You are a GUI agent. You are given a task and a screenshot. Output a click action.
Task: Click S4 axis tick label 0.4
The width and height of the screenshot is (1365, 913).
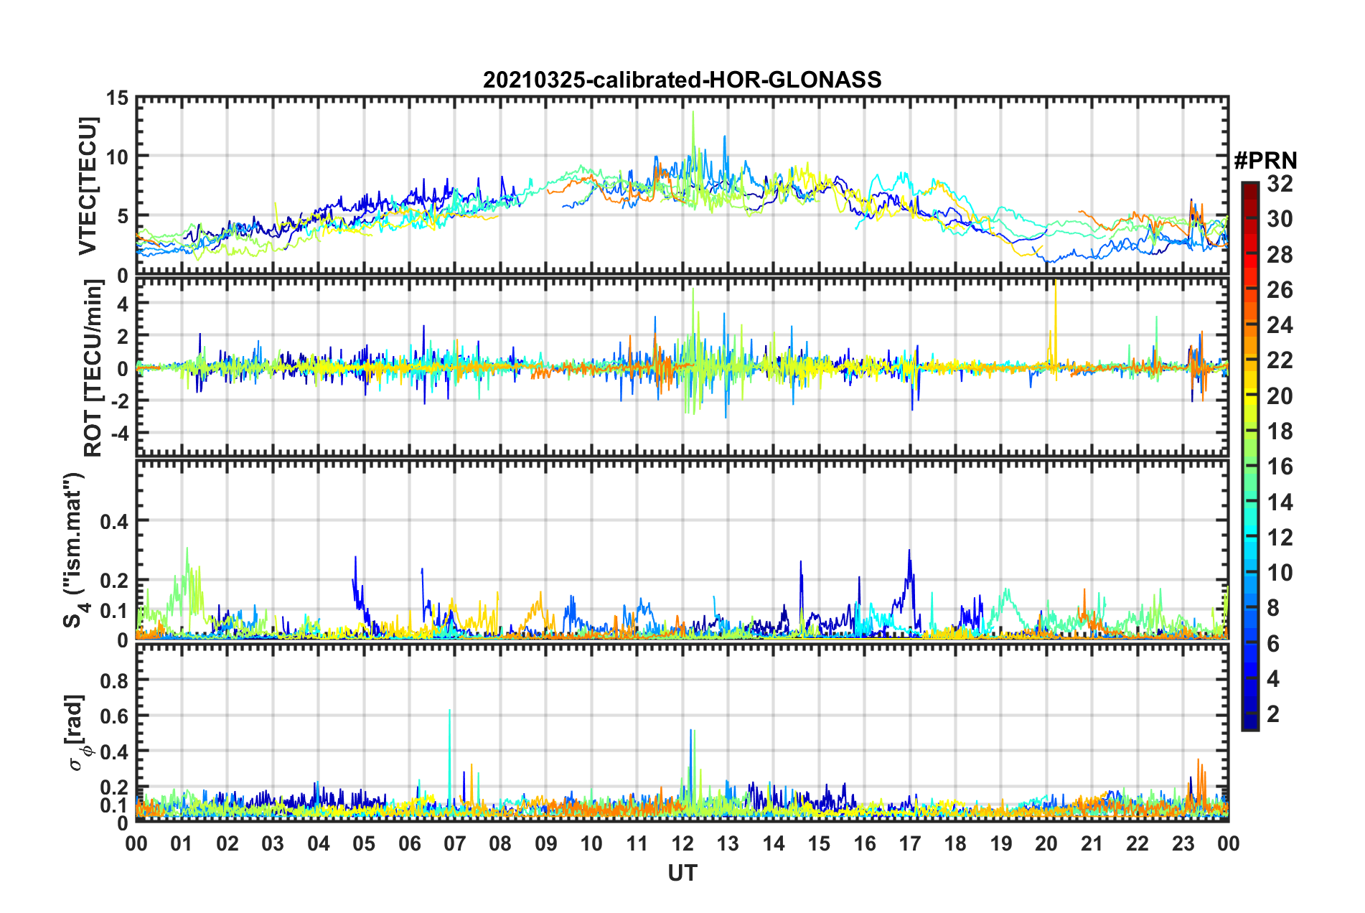[114, 522]
